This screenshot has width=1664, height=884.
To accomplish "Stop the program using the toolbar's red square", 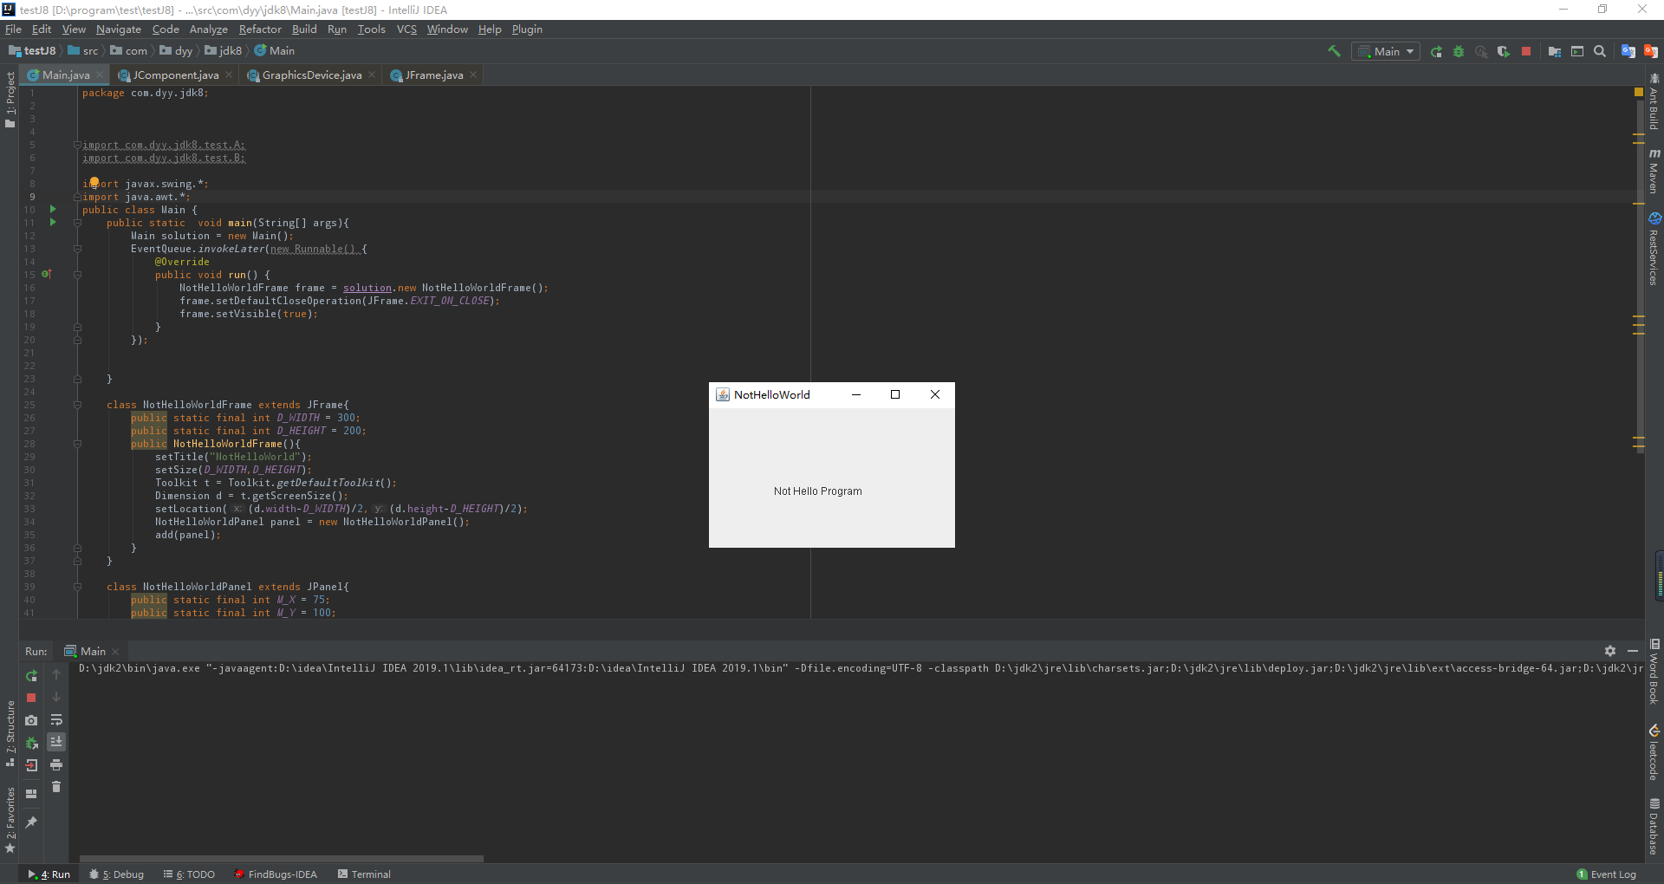I will (x=1526, y=51).
